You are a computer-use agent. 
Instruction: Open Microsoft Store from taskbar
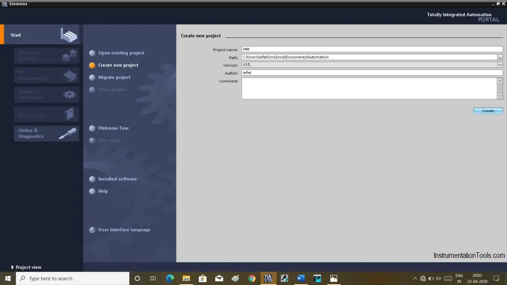203,279
